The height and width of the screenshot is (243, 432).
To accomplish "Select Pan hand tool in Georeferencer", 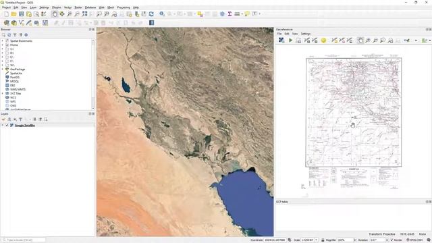I will (x=360, y=40).
